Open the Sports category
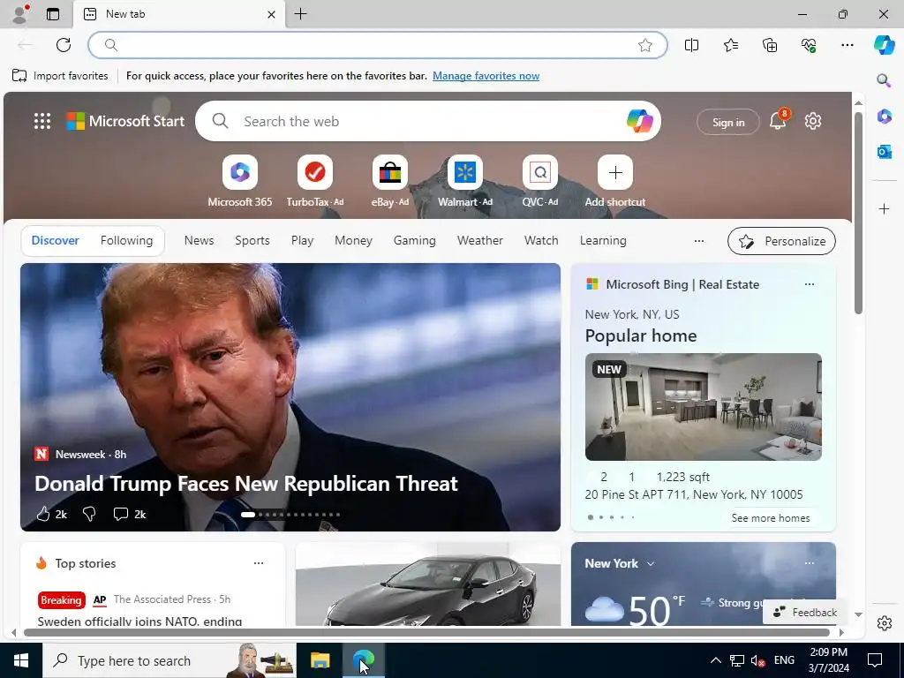904x678 pixels. tap(252, 240)
